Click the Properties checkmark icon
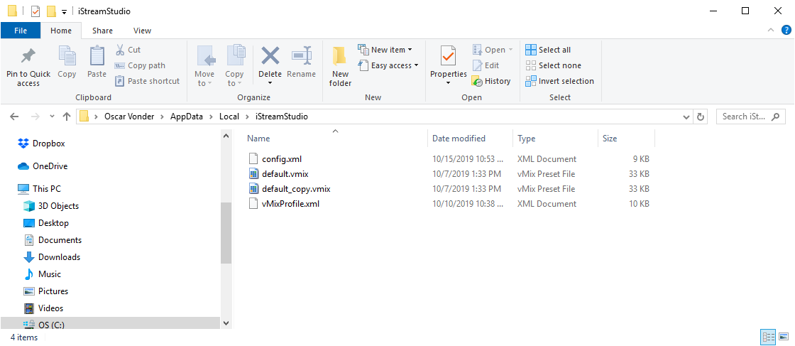The width and height of the screenshot is (795, 346). tap(448, 56)
